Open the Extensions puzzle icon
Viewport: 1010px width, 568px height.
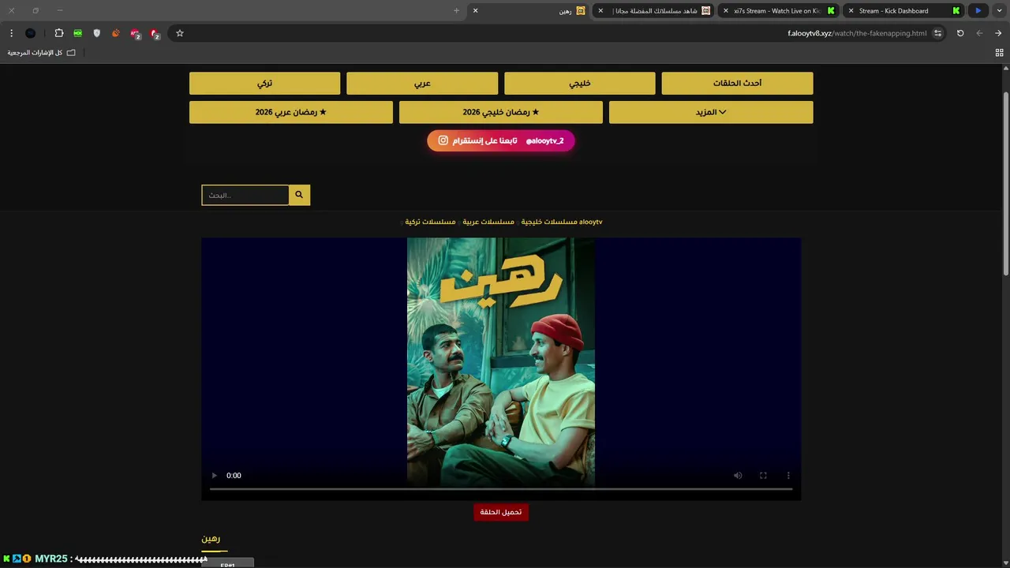coord(58,33)
